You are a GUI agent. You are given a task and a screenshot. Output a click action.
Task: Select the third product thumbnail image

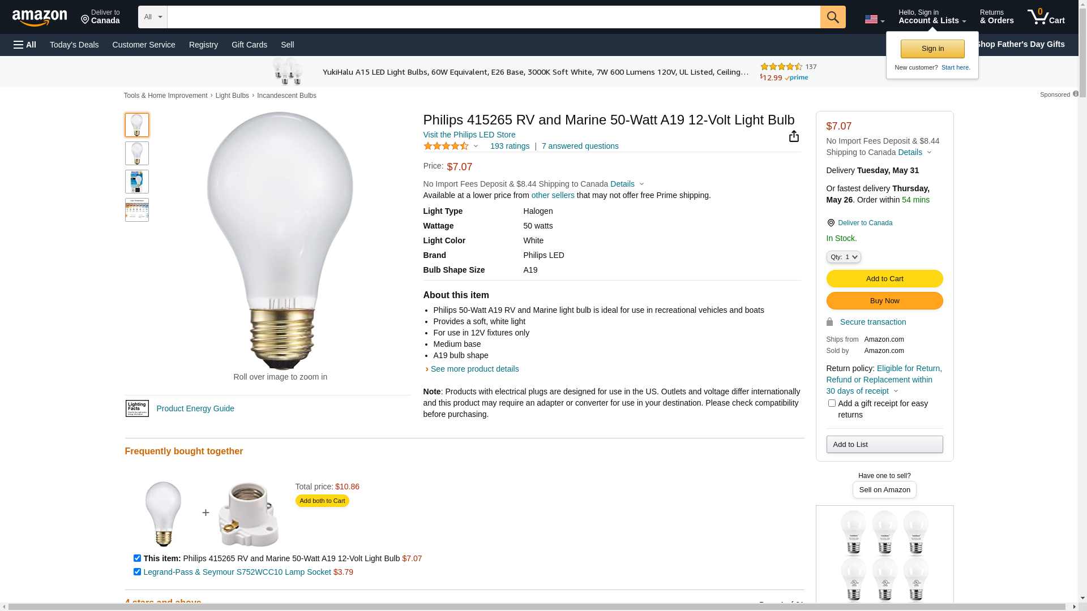tap(137, 182)
